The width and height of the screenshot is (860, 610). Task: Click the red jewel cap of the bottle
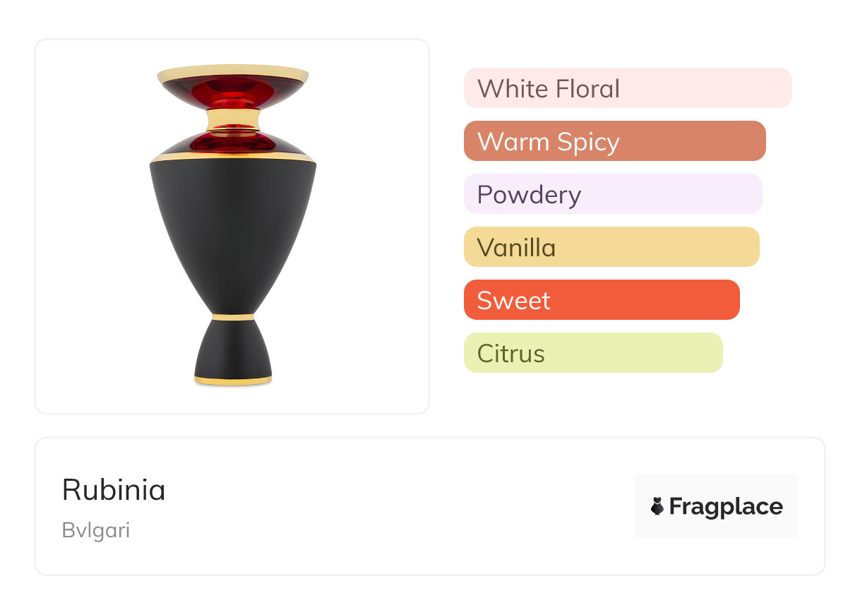point(233,92)
